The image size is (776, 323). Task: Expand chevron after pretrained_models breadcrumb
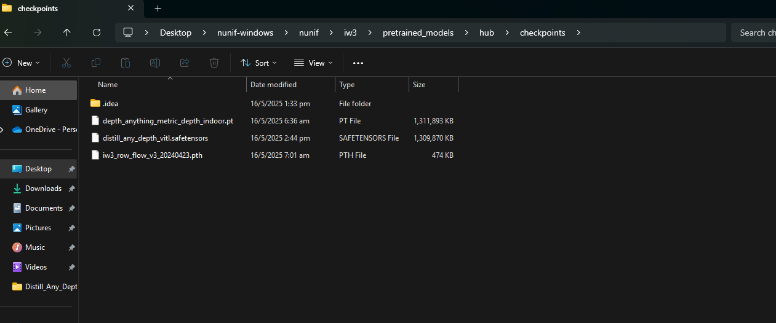pos(466,33)
